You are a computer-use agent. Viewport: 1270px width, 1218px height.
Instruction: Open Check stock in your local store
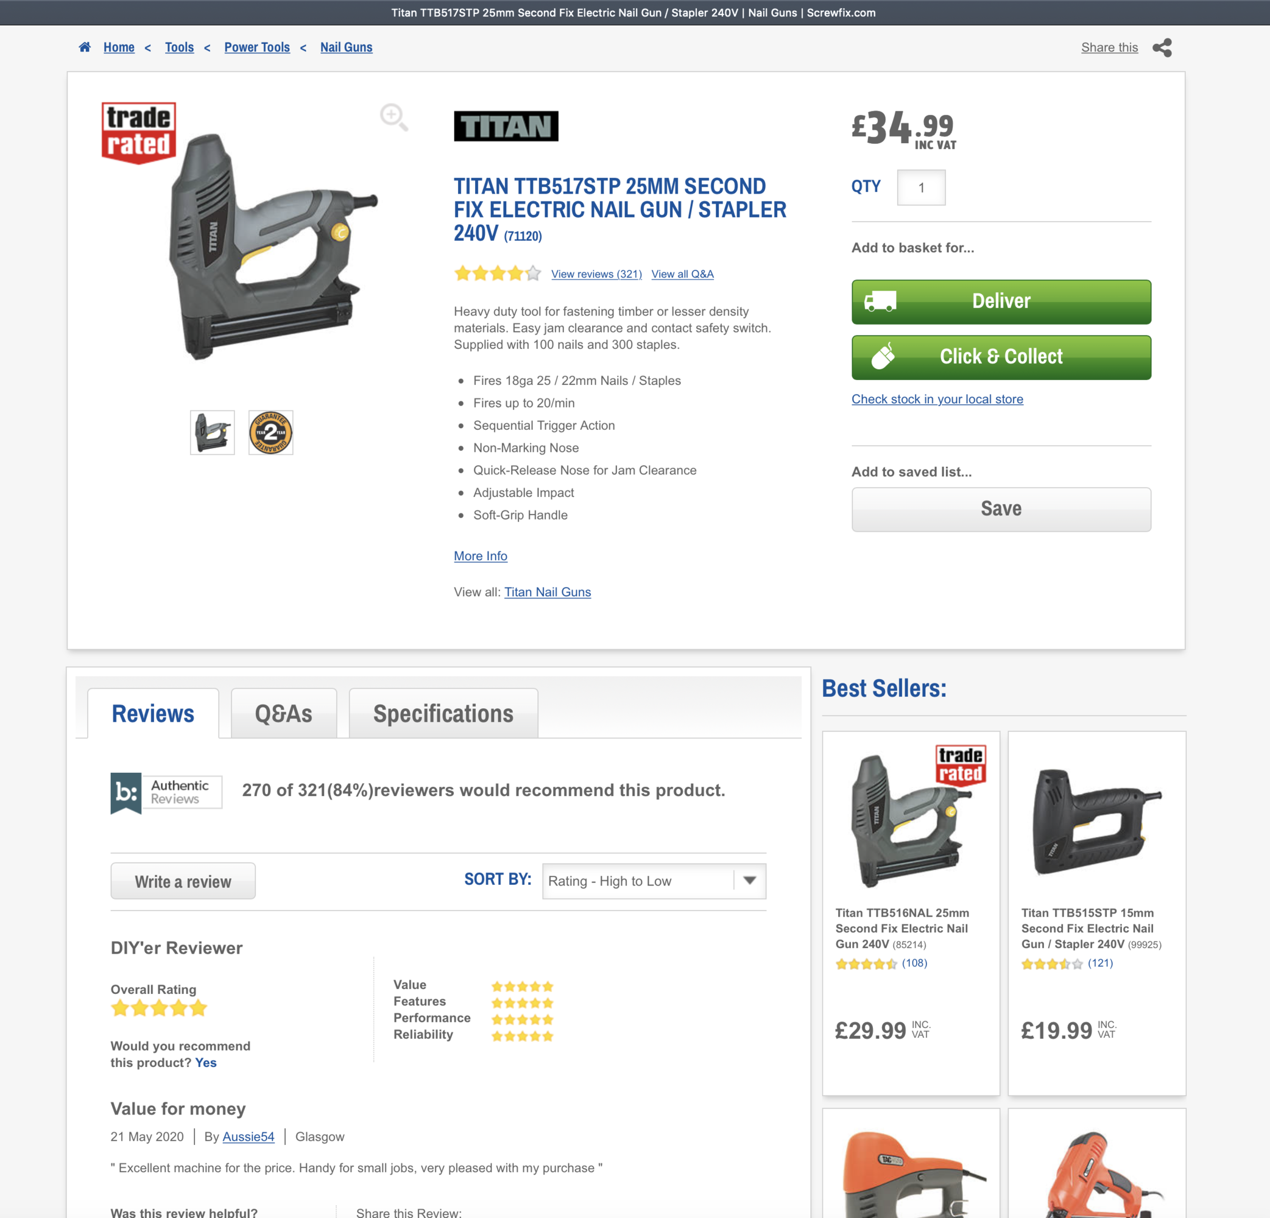[937, 399]
